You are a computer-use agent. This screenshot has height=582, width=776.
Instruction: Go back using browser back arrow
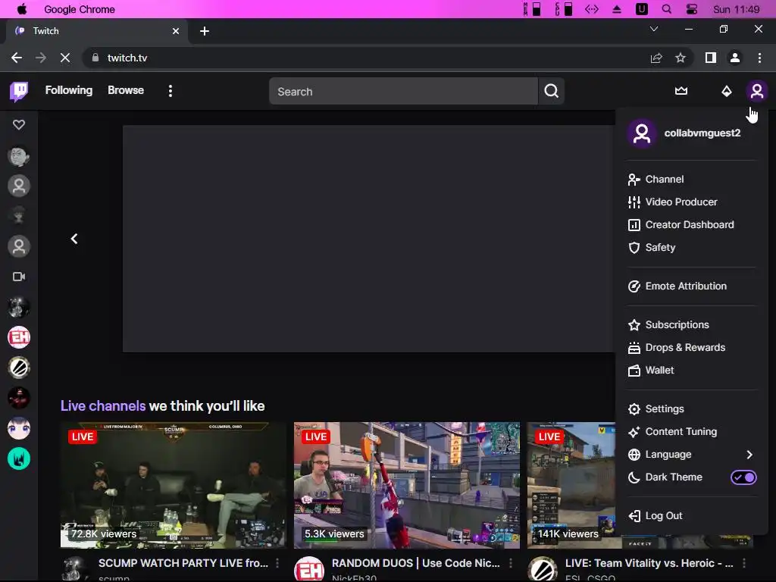click(17, 58)
